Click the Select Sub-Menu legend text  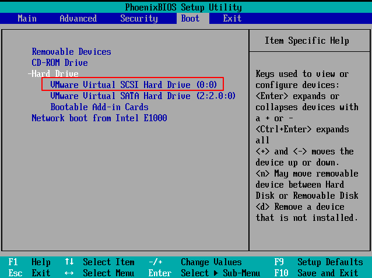tap(220, 273)
